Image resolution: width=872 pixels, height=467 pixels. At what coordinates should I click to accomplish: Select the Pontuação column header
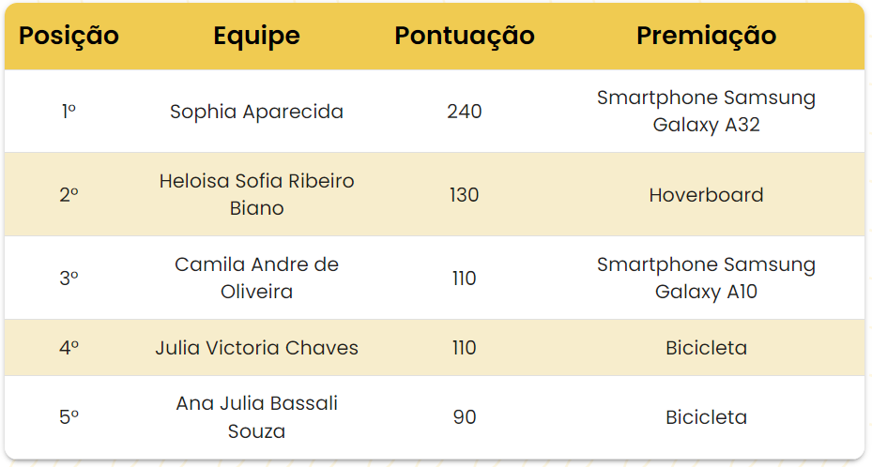tap(464, 36)
